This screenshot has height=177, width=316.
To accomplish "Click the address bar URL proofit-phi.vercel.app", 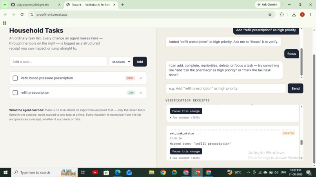I will 52,14.
